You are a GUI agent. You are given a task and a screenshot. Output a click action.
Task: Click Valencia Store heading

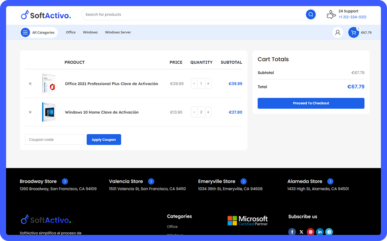point(126,181)
